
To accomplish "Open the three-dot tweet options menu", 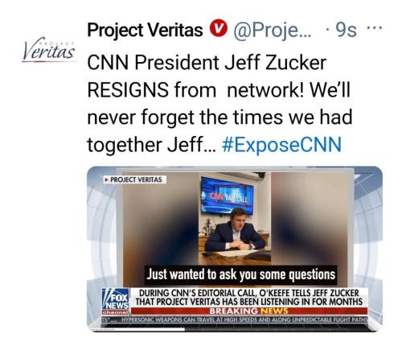I will (375, 27).
